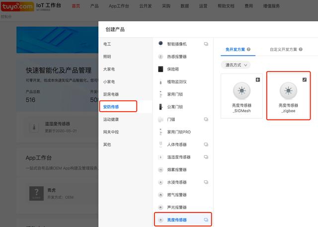Select 亮度传感器 text in product list

coord(177,220)
